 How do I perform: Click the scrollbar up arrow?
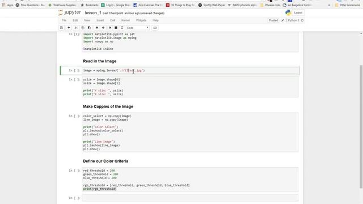(x=361, y=34)
